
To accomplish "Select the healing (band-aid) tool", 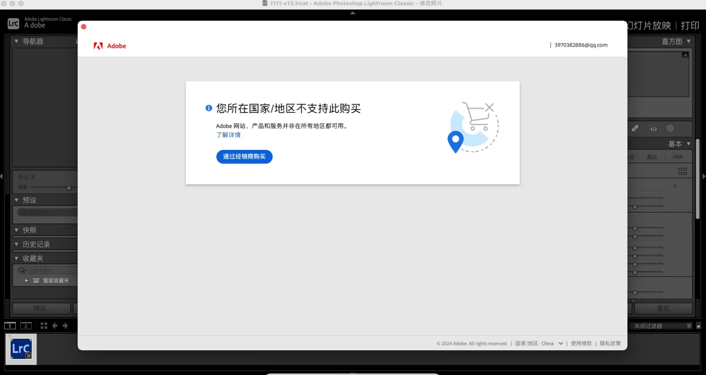I will (x=635, y=129).
